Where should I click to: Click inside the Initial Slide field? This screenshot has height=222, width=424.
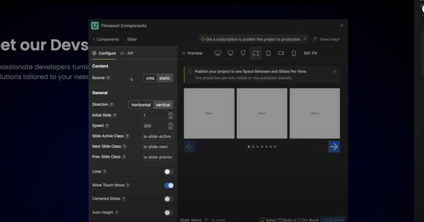[155, 115]
